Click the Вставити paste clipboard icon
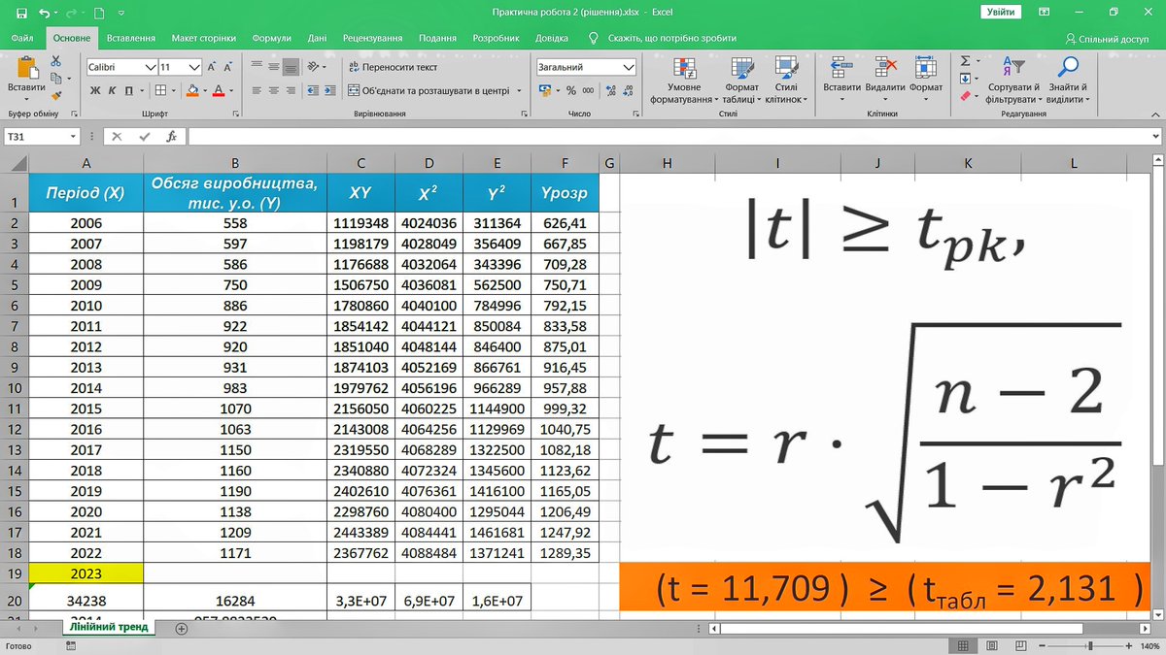This screenshot has height=655, width=1166. pos(26,68)
